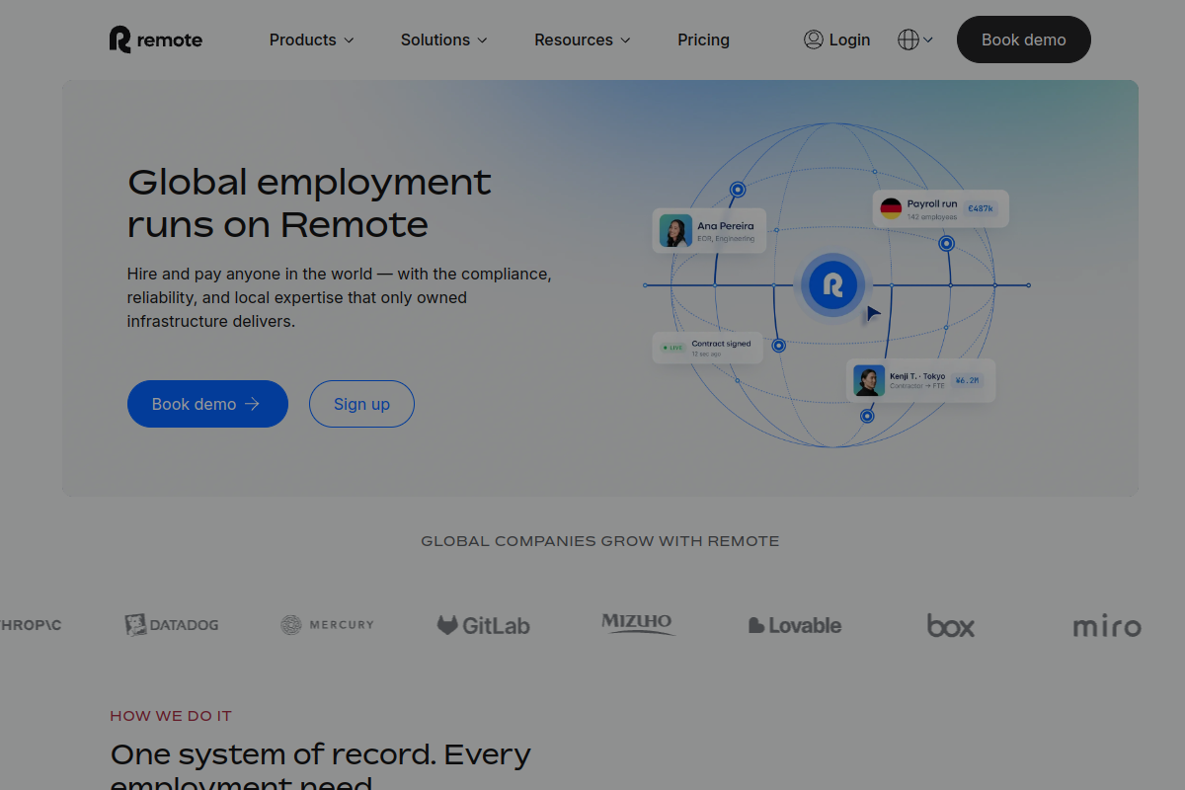Click the Global employment runs on Remote heading
This screenshot has height=790, width=1185.
[309, 203]
